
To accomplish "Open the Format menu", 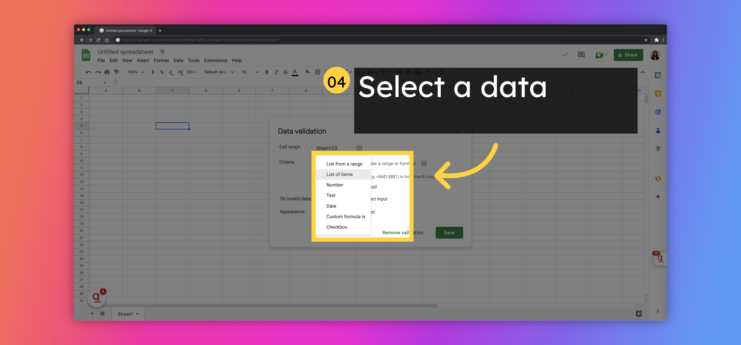I will click(161, 60).
